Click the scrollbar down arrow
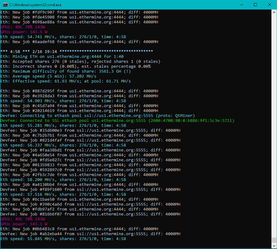The width and height of the screenshot is (277, 249). [274, 246]
